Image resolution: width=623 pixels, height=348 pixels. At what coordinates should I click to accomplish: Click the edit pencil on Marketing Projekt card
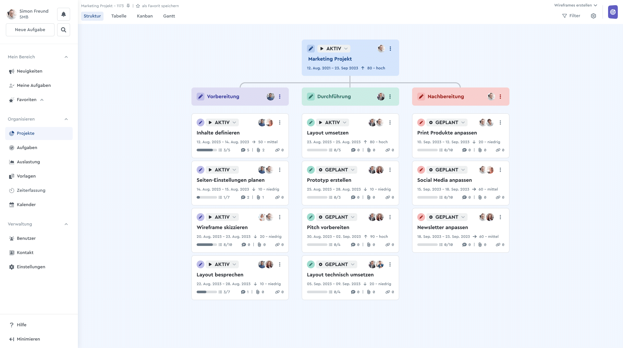[311, 49]
